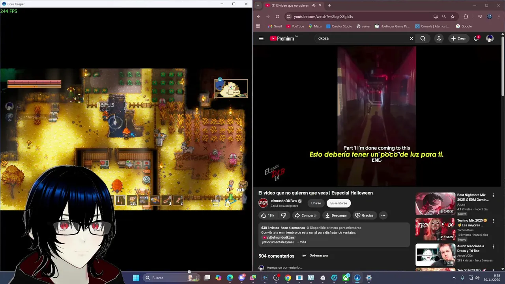Open Techno Mix 2025 video thumbnail
This screenshot has width=505, height=284.
pos(435,229)
